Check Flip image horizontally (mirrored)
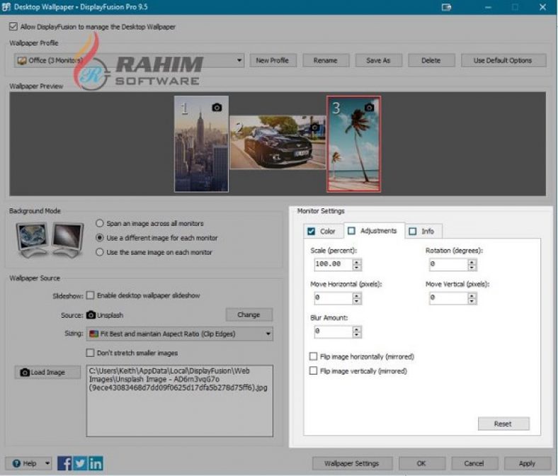This screenshot has width=558, height=476. tap(314, 356)
